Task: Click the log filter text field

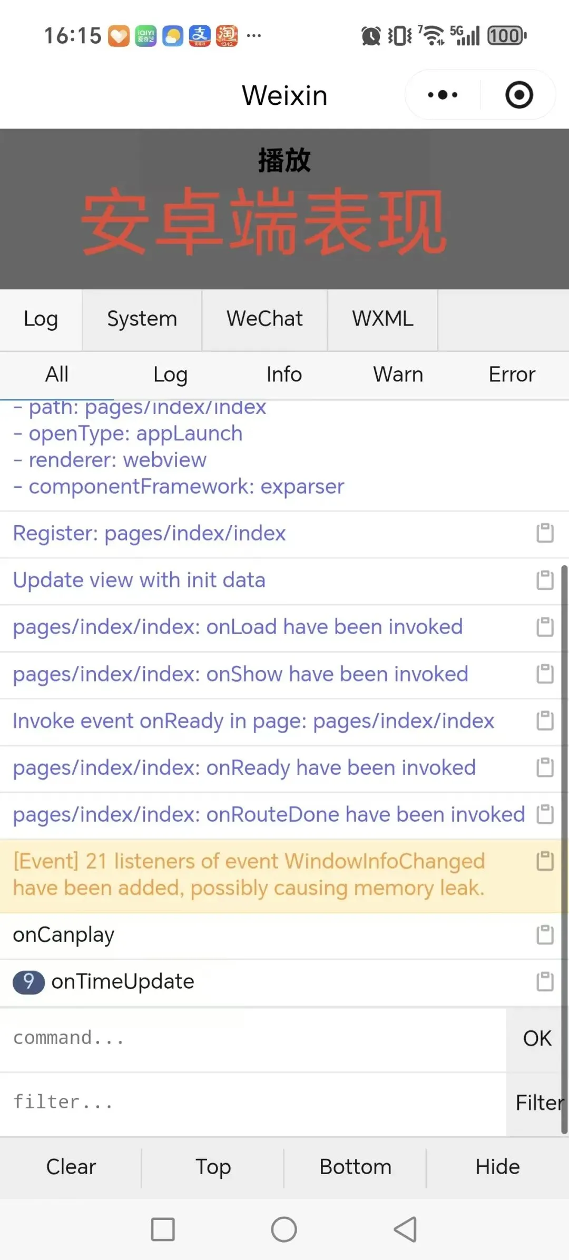Action: point(253,1102)
